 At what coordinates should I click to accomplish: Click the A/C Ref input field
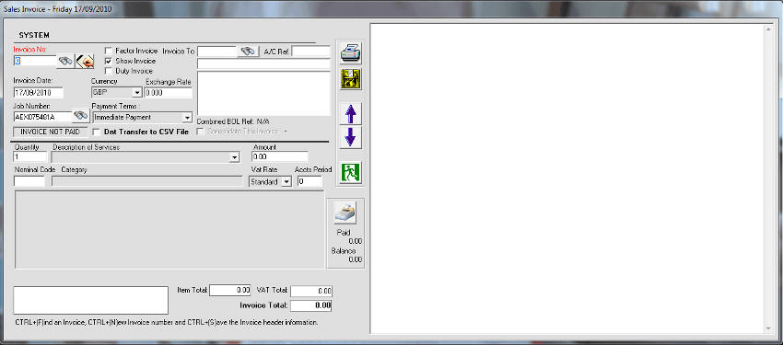(x=311, y=51)
